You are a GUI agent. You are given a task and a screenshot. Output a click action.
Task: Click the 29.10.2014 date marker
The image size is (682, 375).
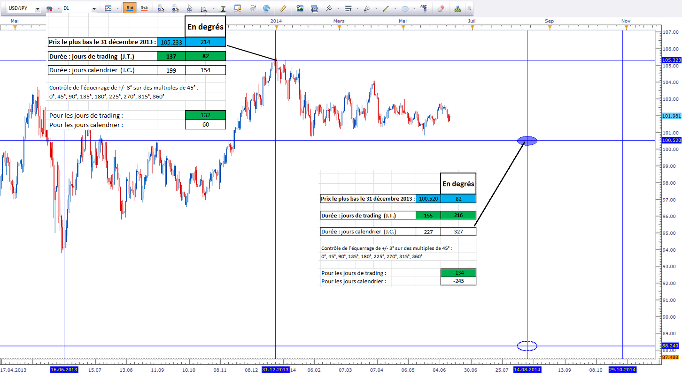(x=622, y=370)
